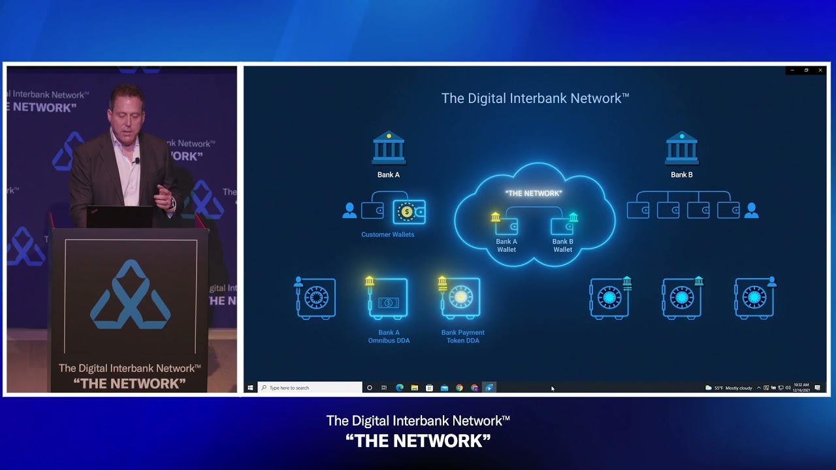Click the Cortana circle icon

coord(370,388)
